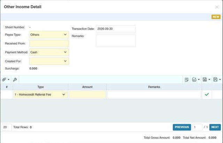Image resolution: width=223 pixels, height=143 pixels.
Task: Click the Type column header
Action: click(x=40, y=87)
